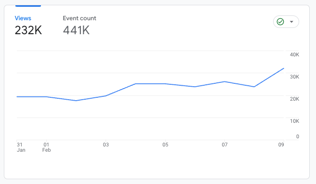Click the 05 x-axis date label
The width and height of the screenshot is (316, 184).
pos(165,145)
